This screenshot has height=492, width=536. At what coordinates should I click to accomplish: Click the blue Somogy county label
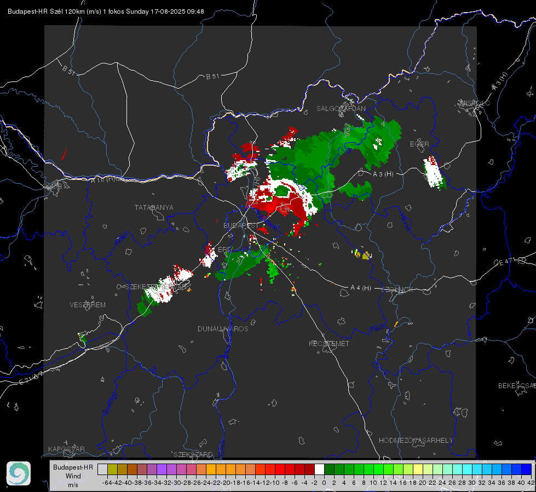coord(109,403)
